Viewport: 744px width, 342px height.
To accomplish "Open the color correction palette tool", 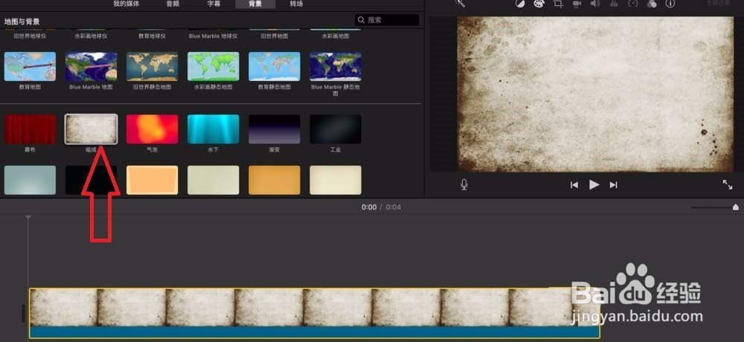I will [x=539, y=4].
